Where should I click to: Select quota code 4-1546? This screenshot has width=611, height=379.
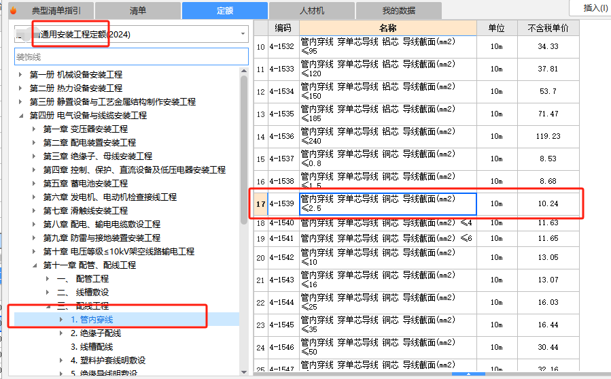282,348
